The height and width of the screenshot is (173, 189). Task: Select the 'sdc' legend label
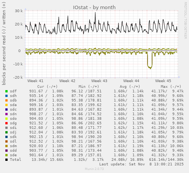pyautogui.click(x=13, y=110)
